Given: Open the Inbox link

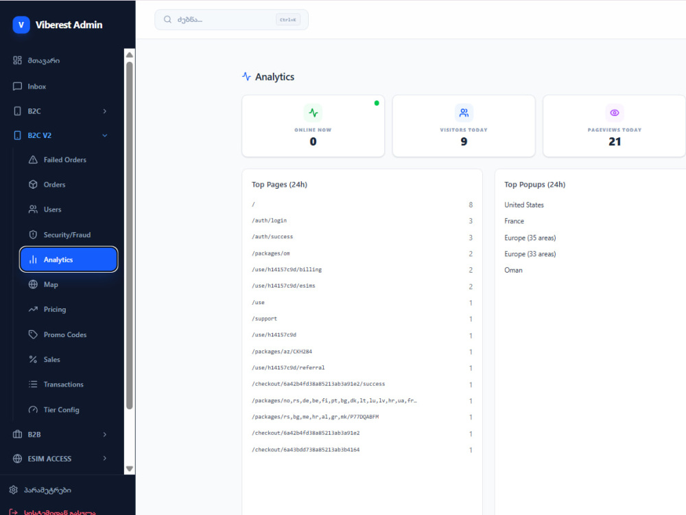Looking at the screenshot, I should (37, 87).
